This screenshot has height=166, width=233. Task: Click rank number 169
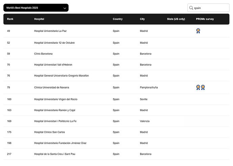(9, 121)
